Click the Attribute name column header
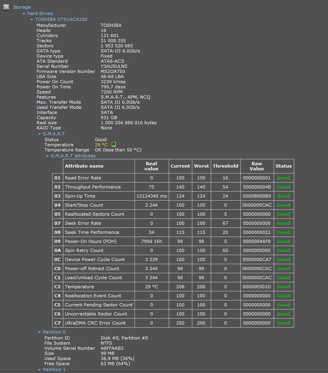This screenshot has width=328, height=373. pyautogui.click(x=99, y=166)
